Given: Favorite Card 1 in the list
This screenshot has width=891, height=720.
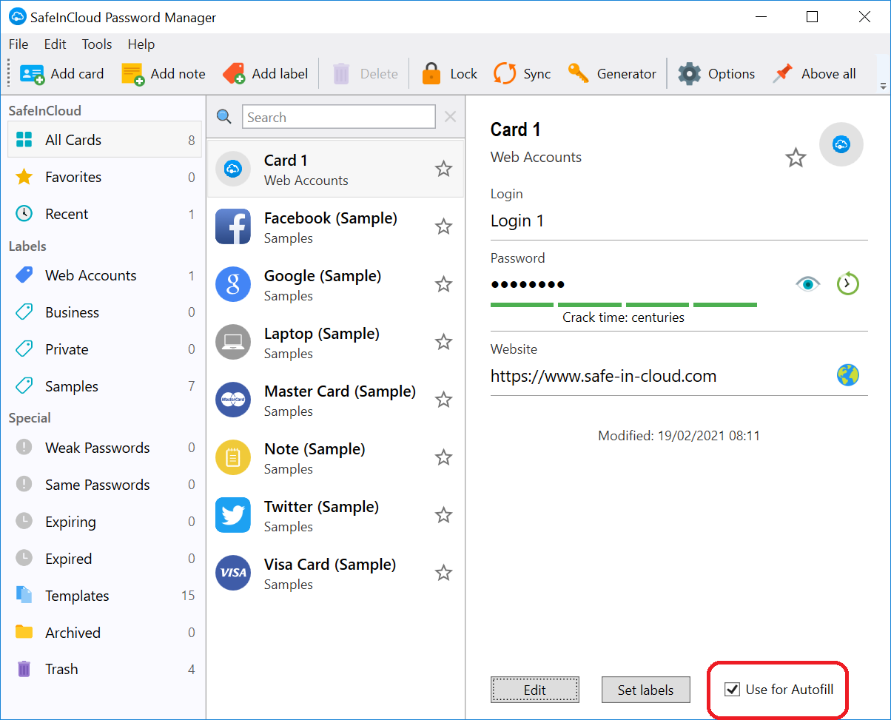Looking at the screenshot, I should click(443, 169).
